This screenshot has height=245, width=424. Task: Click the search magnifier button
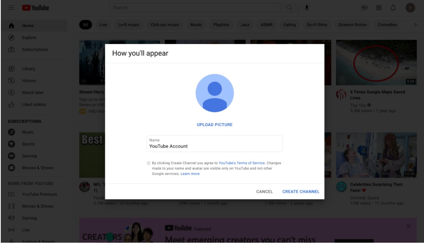(x=289, y=8)
